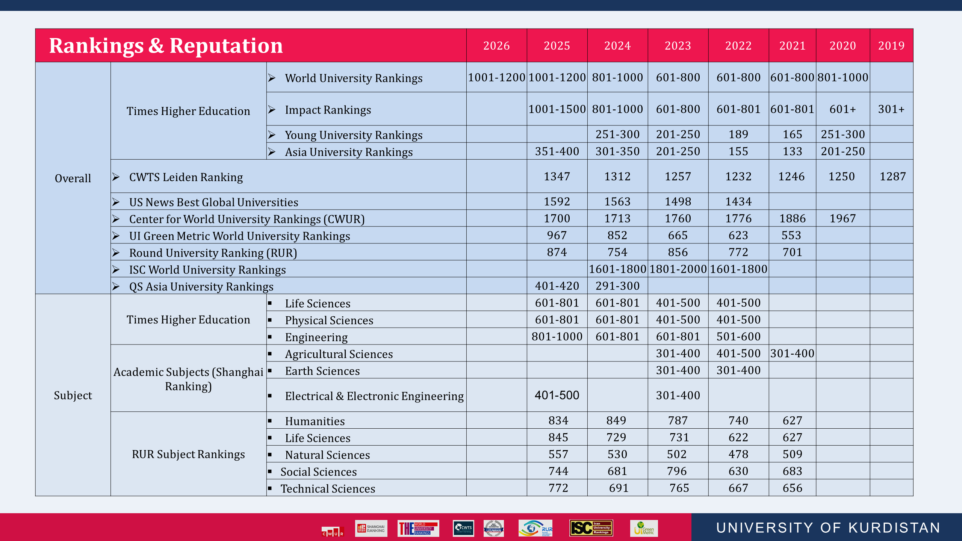The image size is (962, 541).
Task: Click the University of Kurdistan footer text
Action: pyautogui.click(x=828, y=528)
